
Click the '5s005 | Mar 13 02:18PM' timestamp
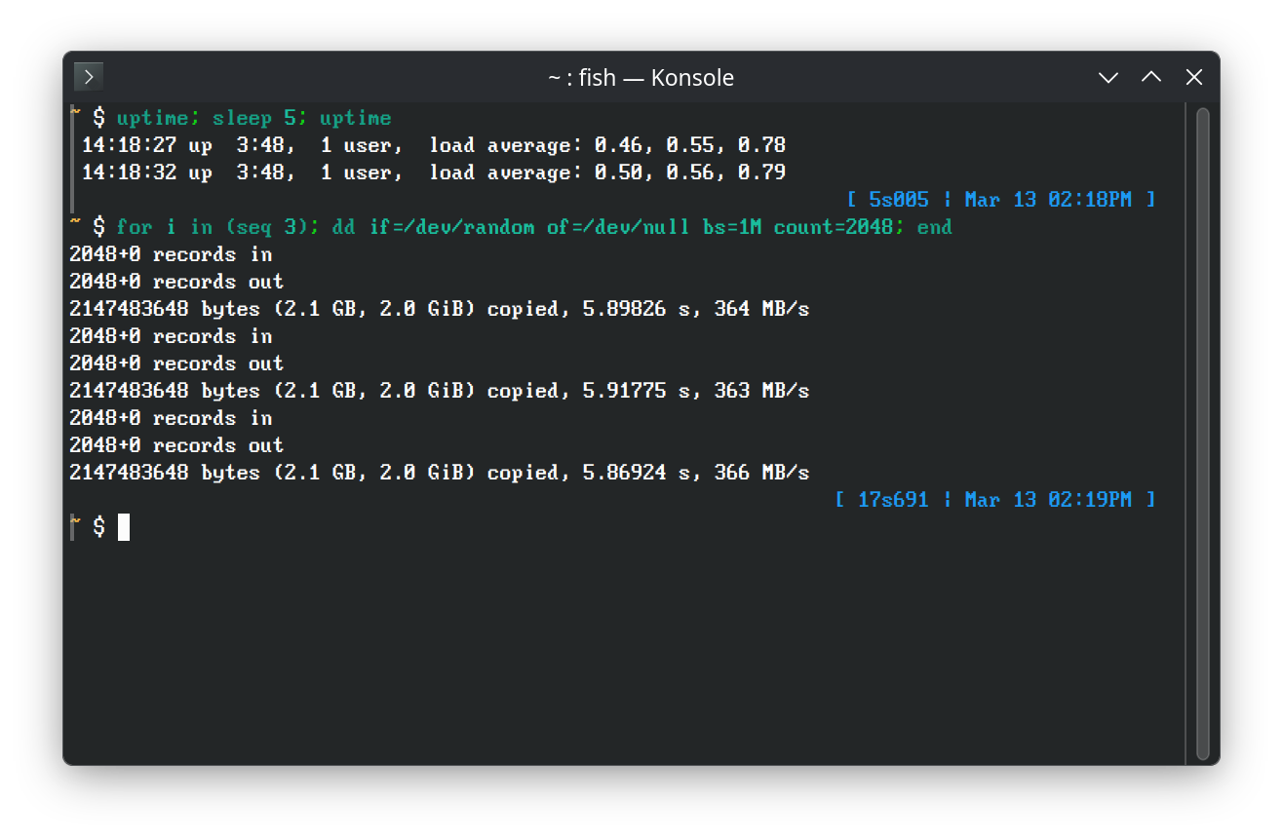1000,200
